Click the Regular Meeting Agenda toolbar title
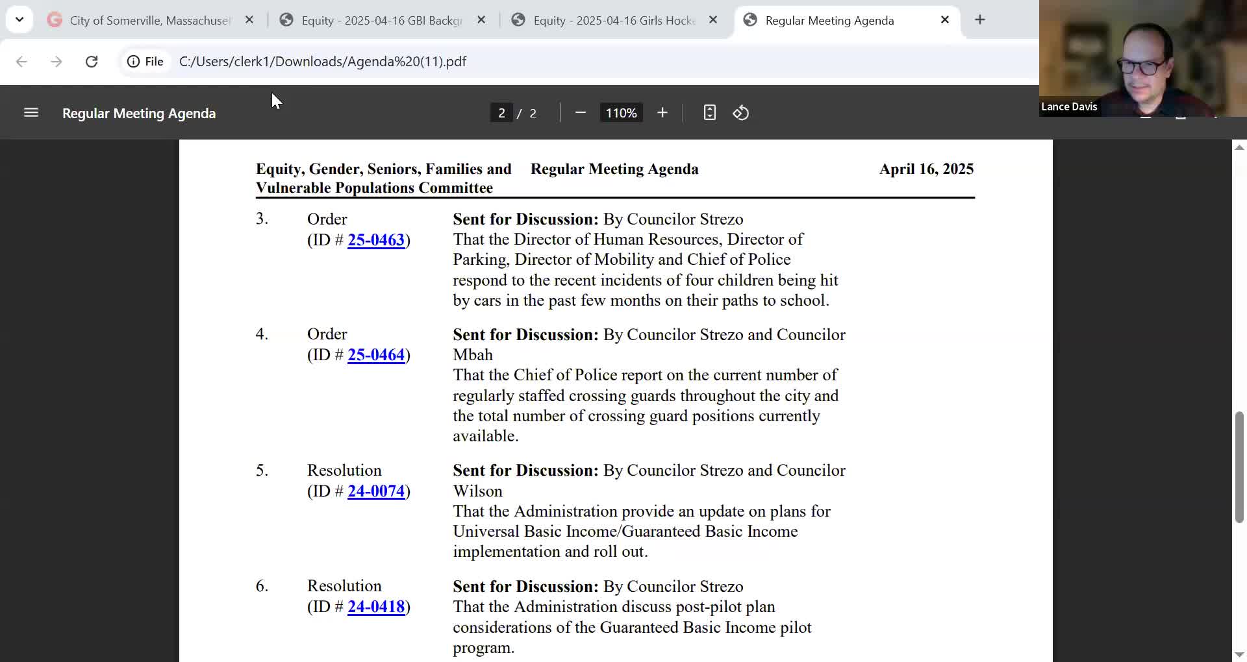The height and width of the screenshot is (662, 1247). [139, 113]
